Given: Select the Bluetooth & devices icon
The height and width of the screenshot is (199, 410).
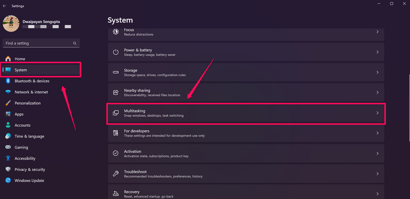Looking at the screenshot, I should point(8,81).
